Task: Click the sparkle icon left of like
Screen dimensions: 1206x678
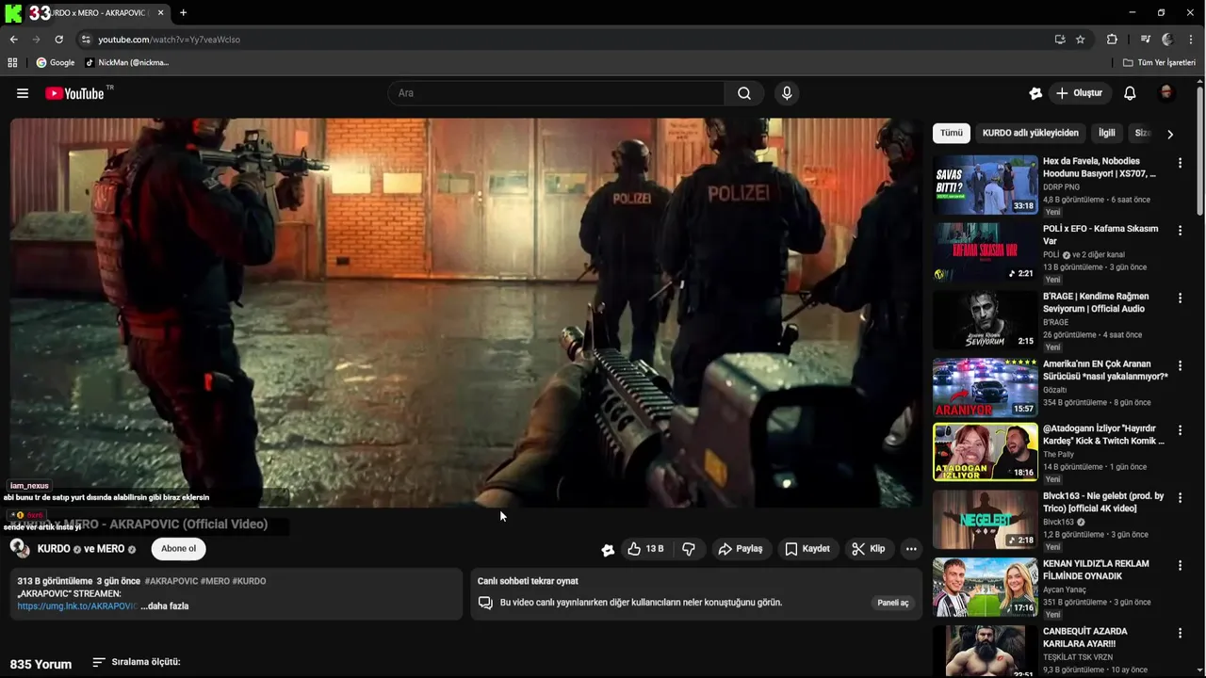Action: 608,549
